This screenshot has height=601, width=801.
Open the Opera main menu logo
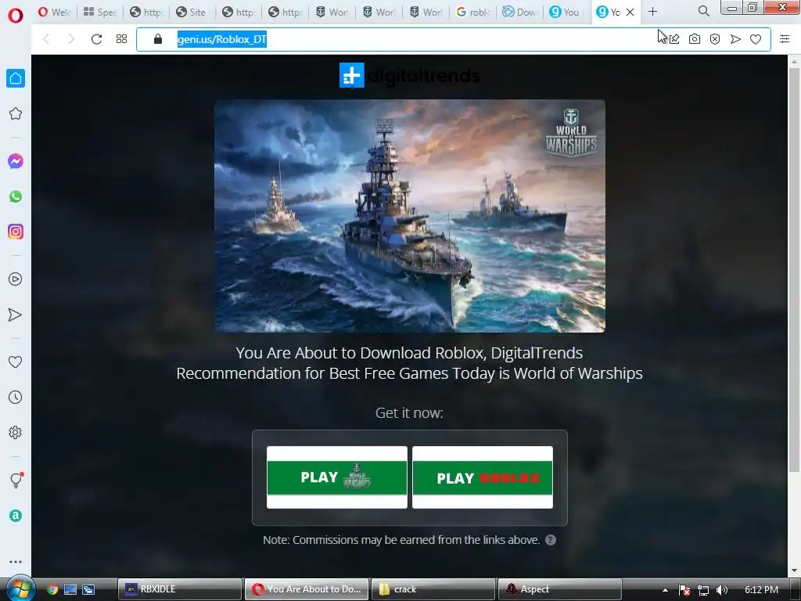(x=16, y=16)
